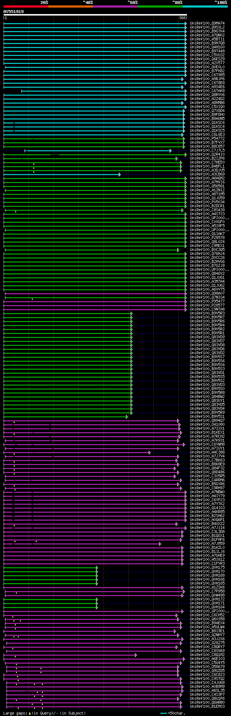Open hit UniRef100_Q9MA74
The image size is (231, 716).
[x=207, y=23]
